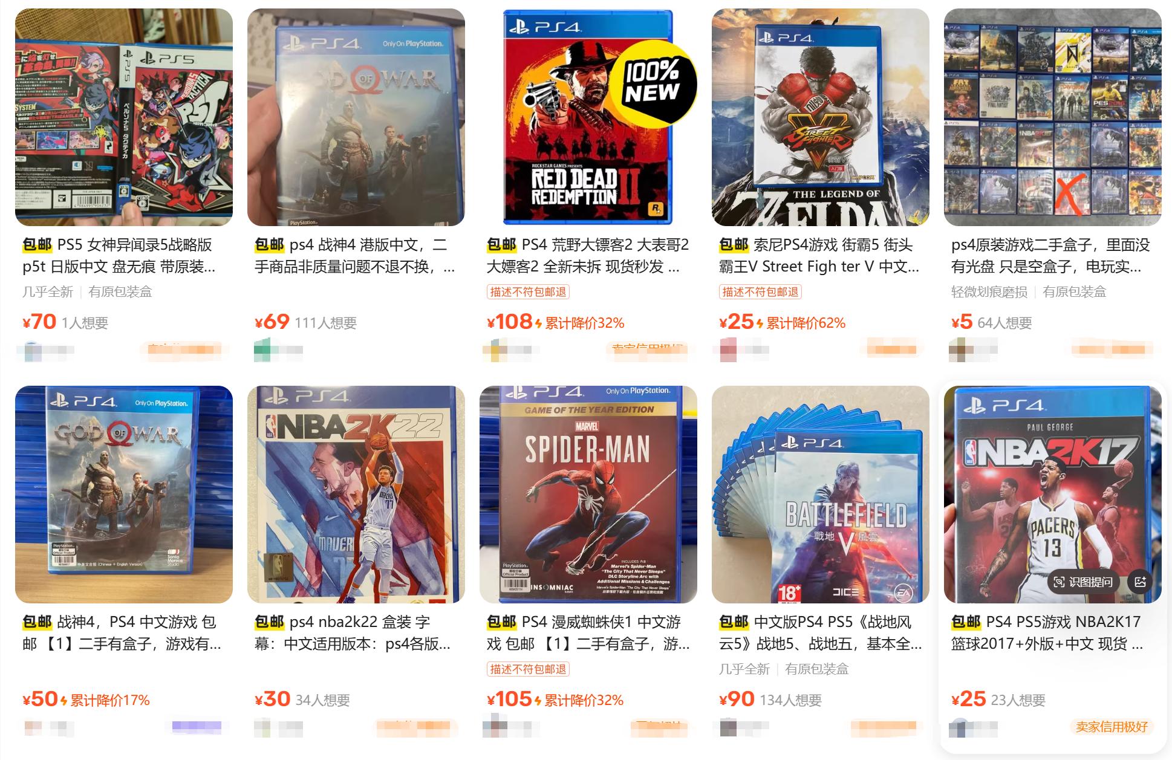The image size is (1172, 760).
Task: Click the 描述不符包邮退 tag under Spider-Man listing
Action: [x=528, y=669]
